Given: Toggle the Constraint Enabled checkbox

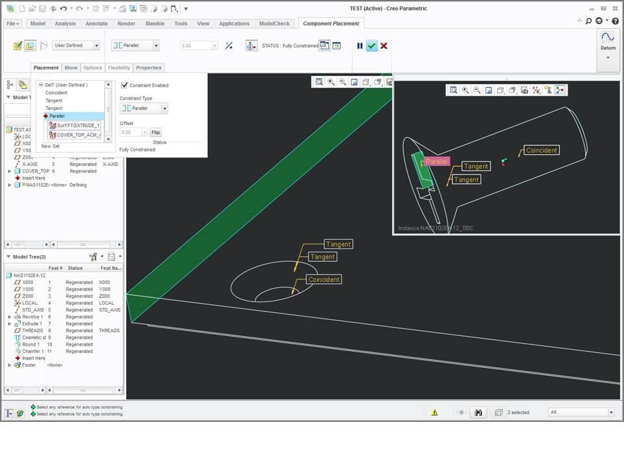Looking at the screenshot, I should 124,85.
